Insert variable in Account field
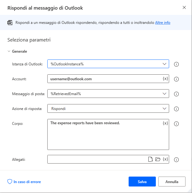The image size is (192, 193). (x=165, y=79)
